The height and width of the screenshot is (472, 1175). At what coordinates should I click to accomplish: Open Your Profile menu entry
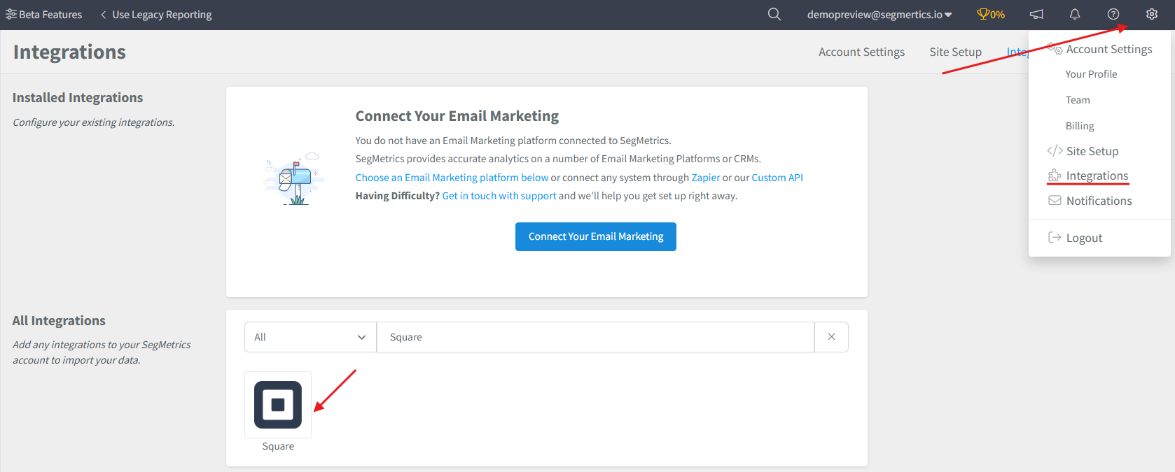coord(1091,74)
